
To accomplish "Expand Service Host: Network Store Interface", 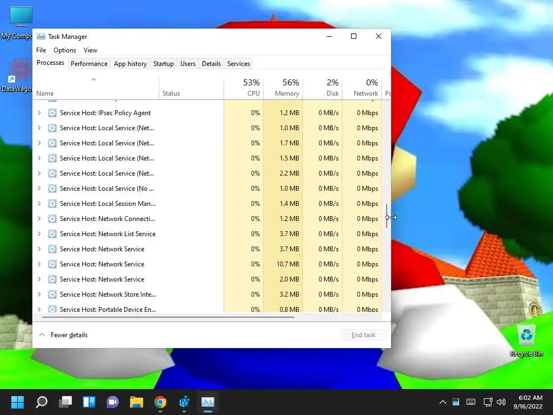I will point(39,294).
